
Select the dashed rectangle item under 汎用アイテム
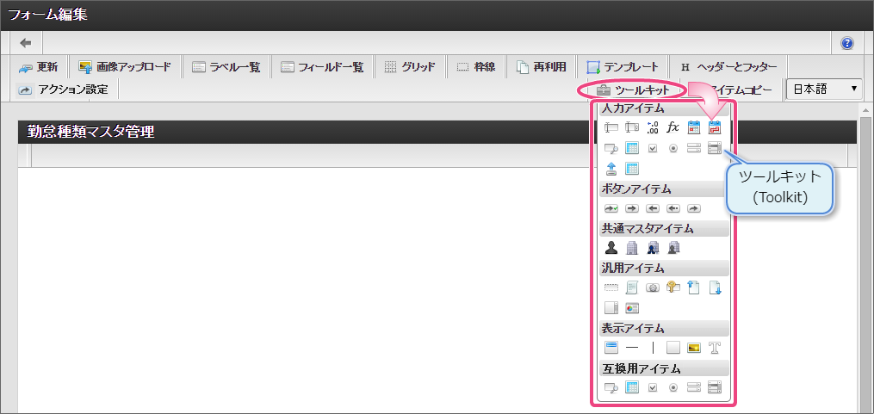point(611,287)
